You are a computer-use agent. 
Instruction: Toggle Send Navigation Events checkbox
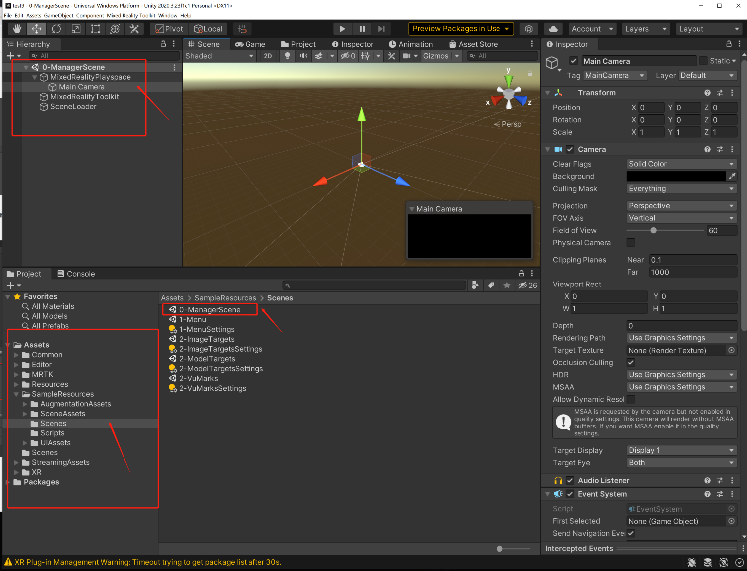click(631, 533)
